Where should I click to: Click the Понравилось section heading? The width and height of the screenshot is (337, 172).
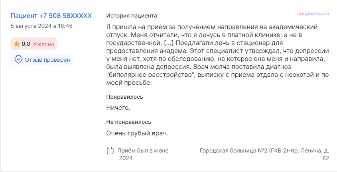124,97
